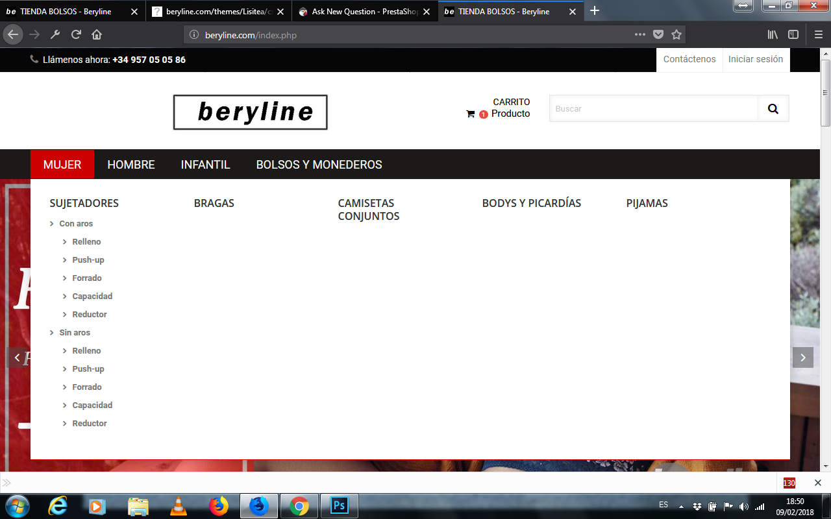The image size is (831, 519).
Task: Open the INFANTIL menu
Action: tap(206, 165)
